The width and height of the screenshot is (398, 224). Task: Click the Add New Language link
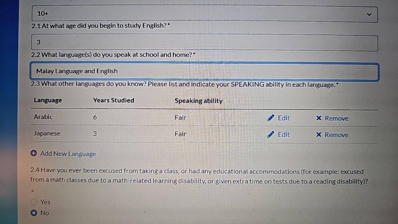68,154
